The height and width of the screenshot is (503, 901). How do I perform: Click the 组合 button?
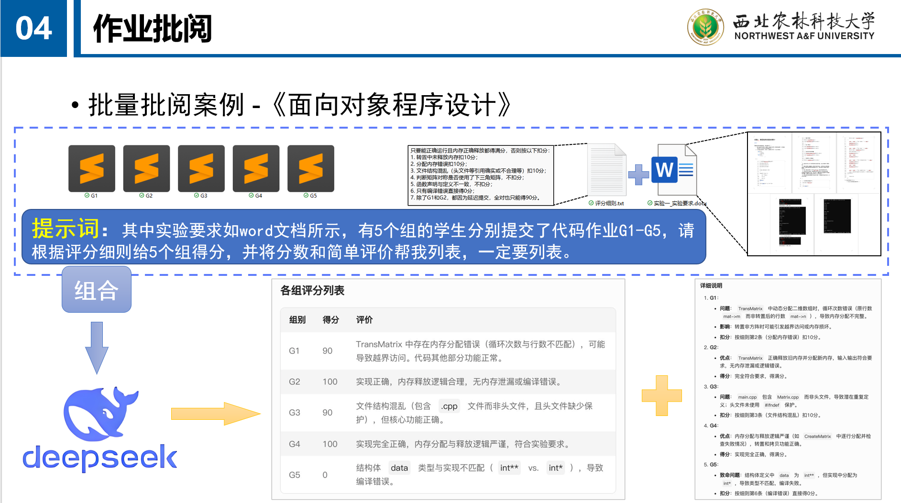96,290
